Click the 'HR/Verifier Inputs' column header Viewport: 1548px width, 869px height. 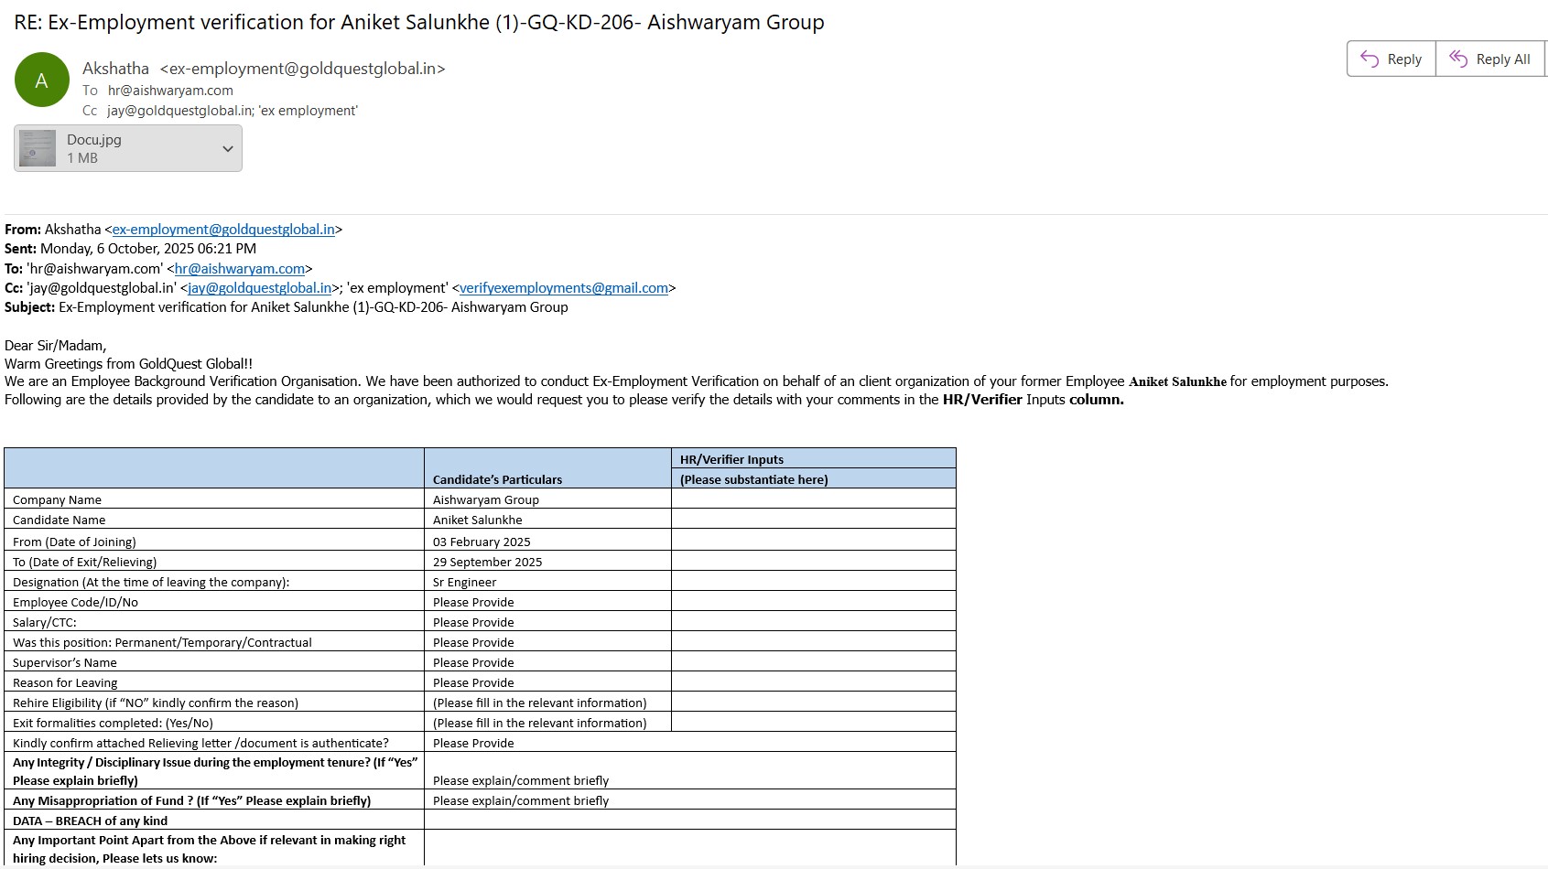[731, 459]
